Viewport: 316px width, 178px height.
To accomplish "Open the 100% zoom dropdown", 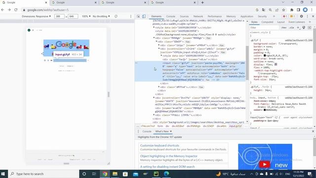I will (x=86, y=16).
